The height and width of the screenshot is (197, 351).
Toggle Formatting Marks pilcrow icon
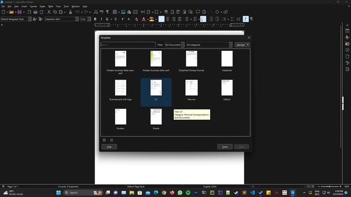click(x=107, y=12)
